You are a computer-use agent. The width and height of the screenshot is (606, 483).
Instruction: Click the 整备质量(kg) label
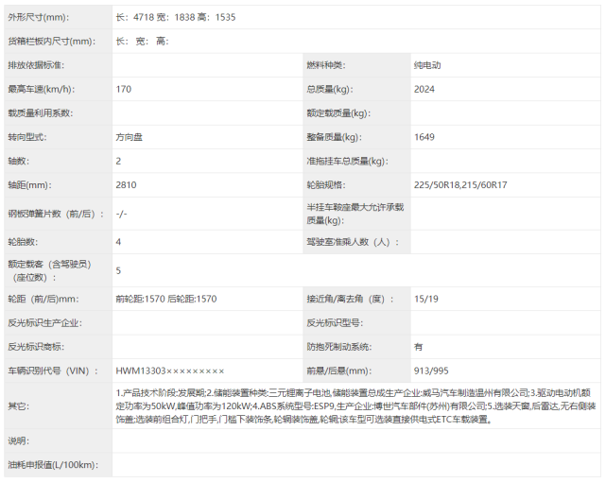335,137
